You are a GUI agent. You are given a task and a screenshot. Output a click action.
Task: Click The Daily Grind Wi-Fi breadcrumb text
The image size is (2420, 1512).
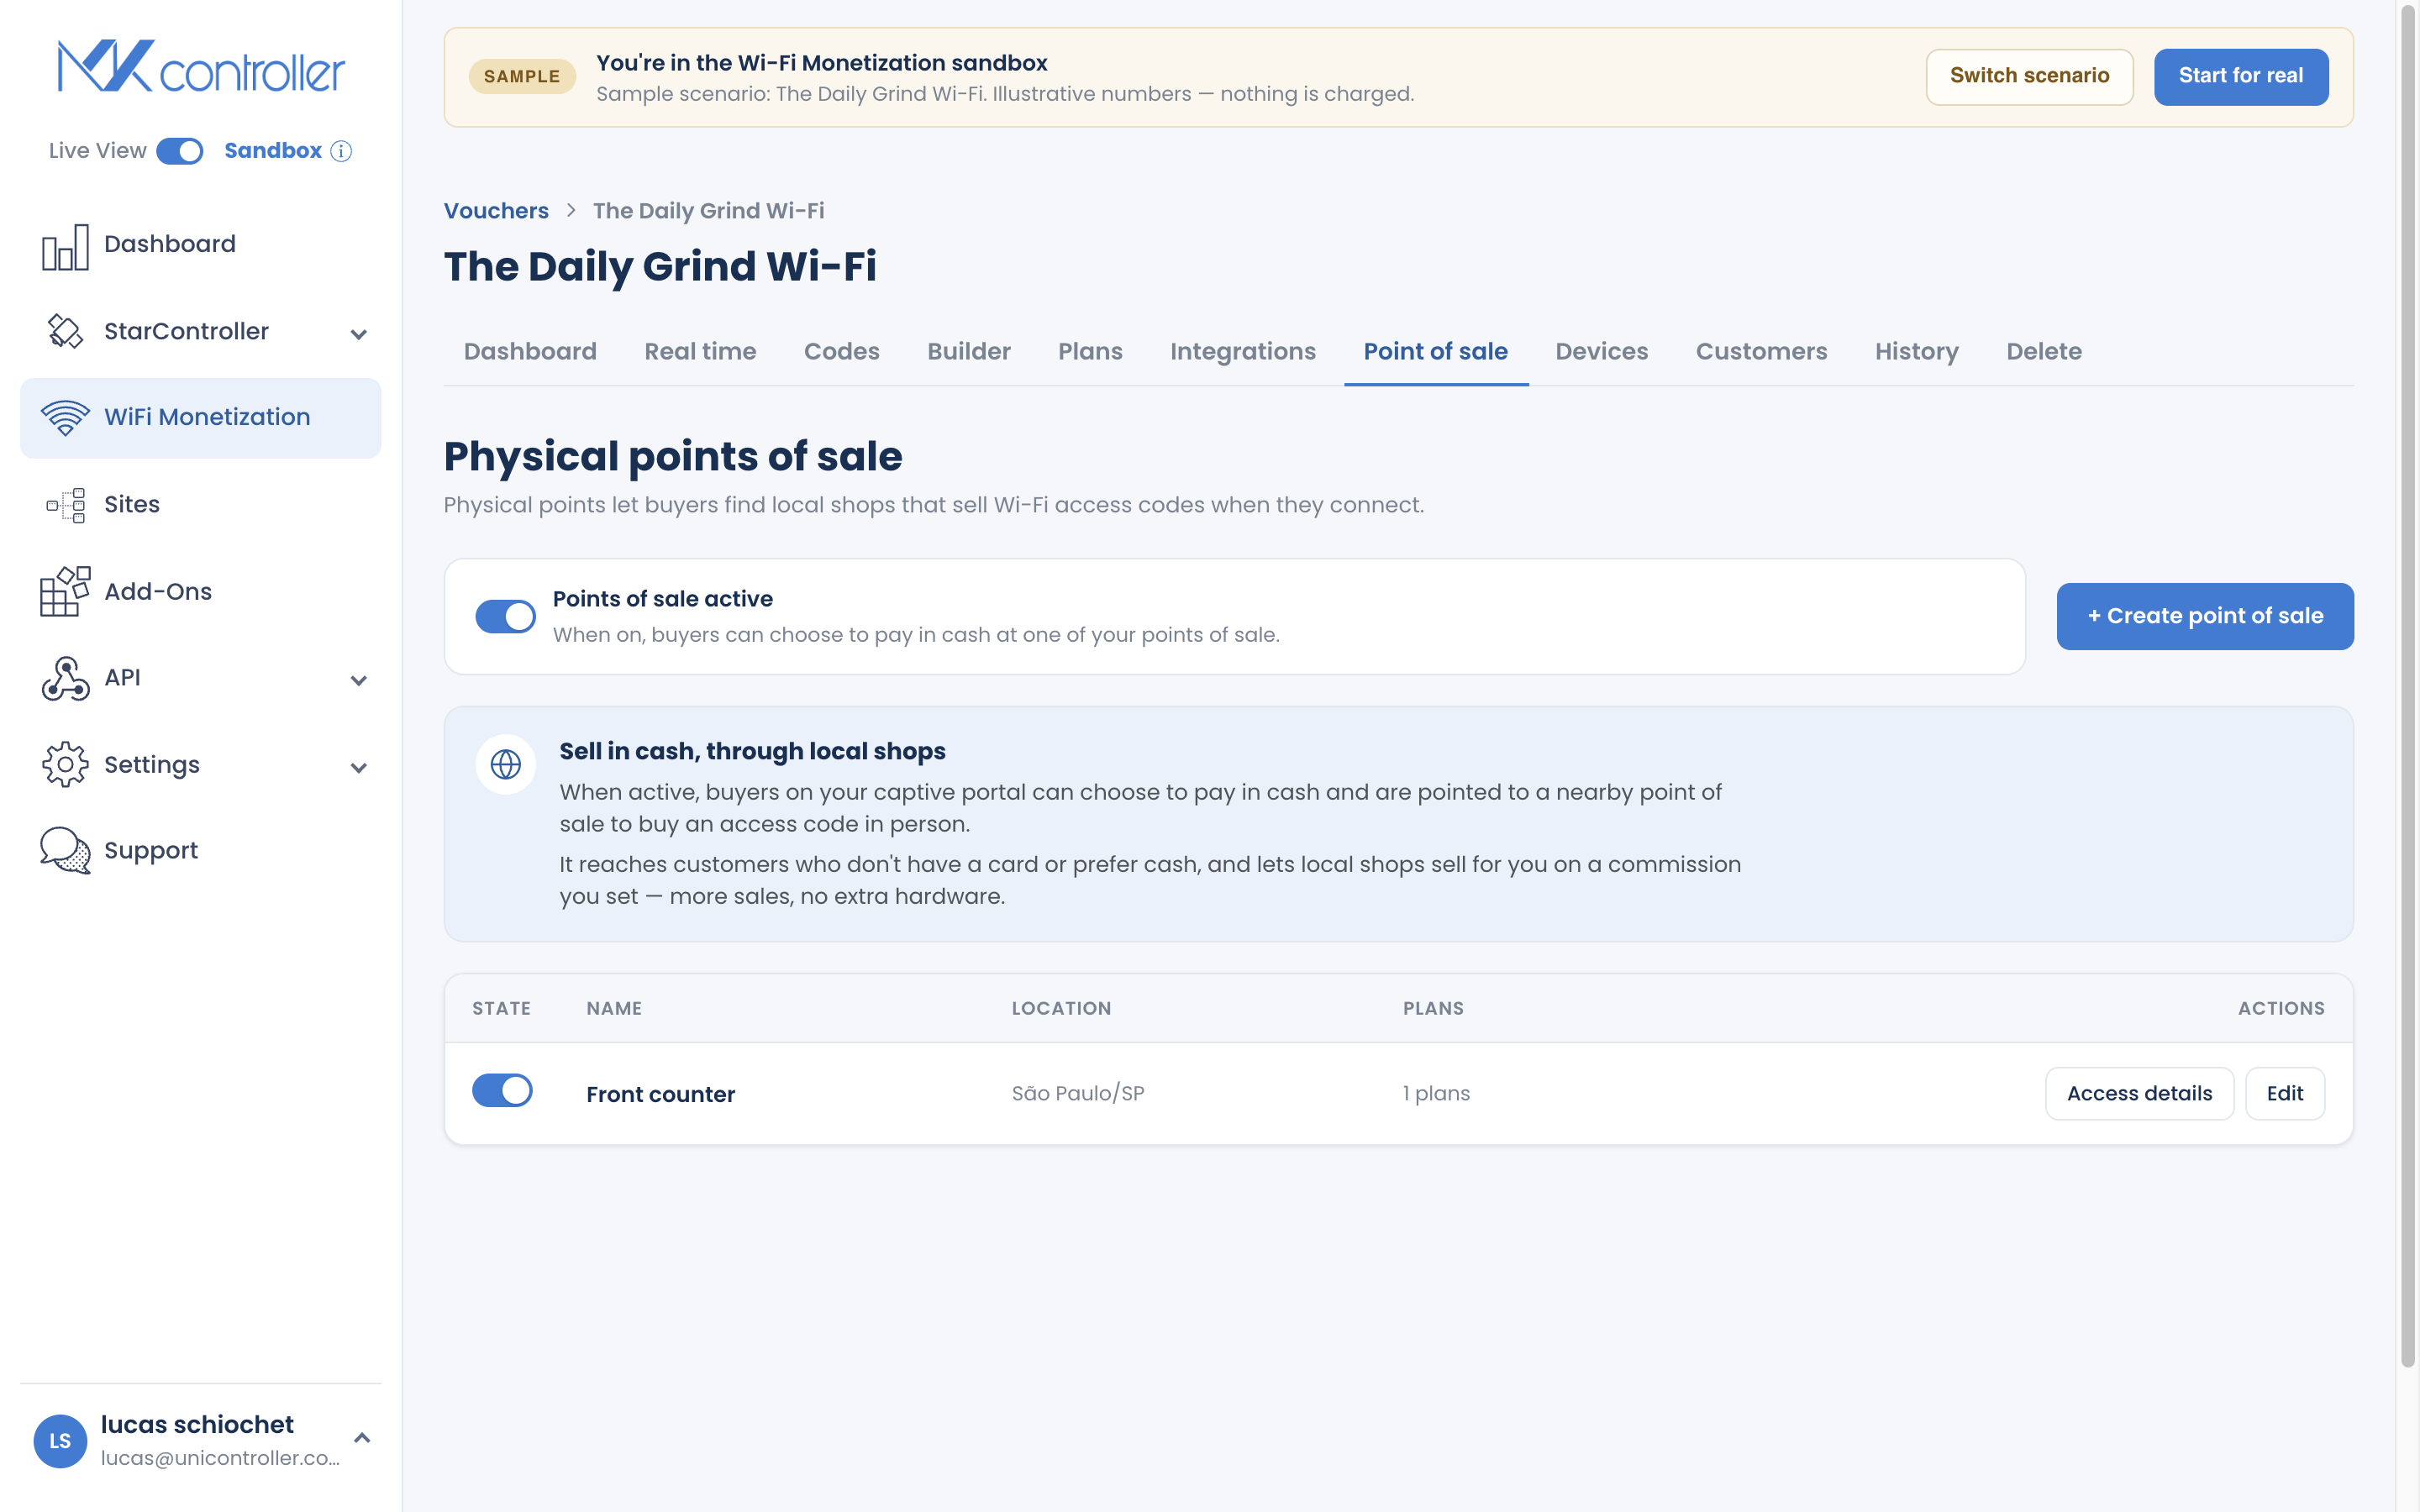(708, 210)
